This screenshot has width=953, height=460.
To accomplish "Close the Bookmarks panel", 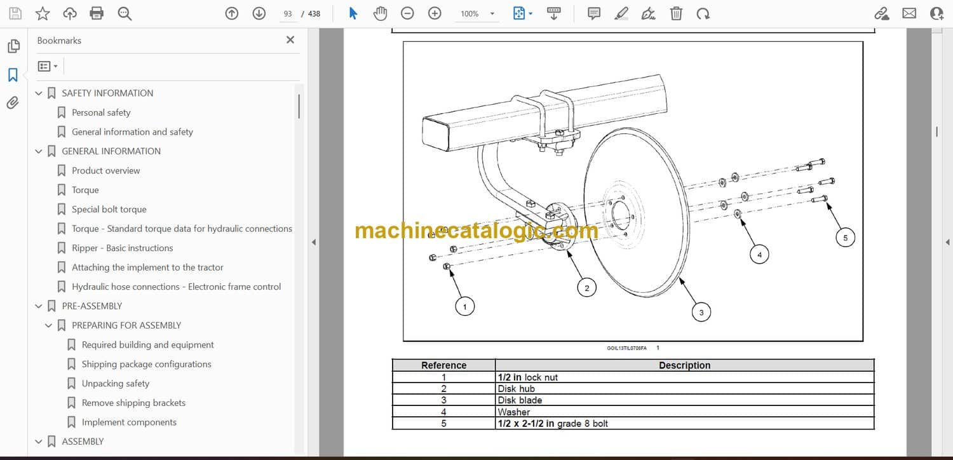I will [290, 40].
